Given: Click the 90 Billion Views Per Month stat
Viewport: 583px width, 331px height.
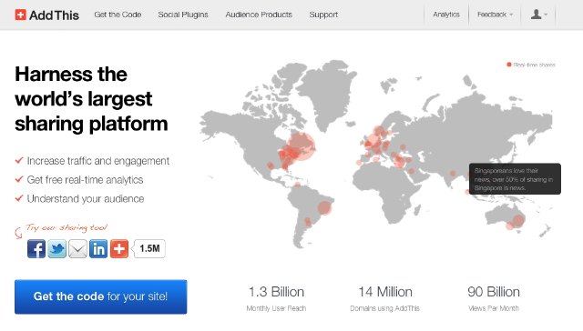Looking at the screenshot, I should [494, 298].
